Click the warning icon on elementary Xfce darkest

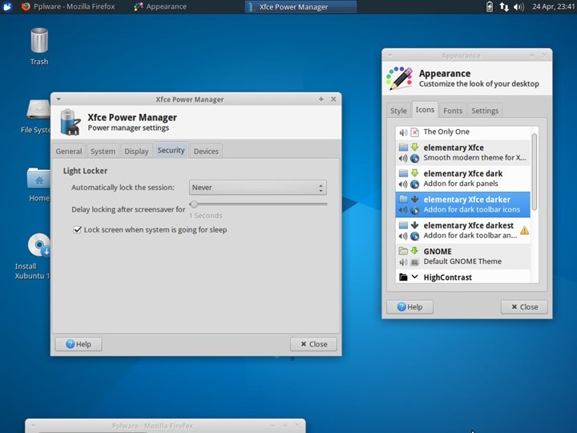(x=524, y=230)
